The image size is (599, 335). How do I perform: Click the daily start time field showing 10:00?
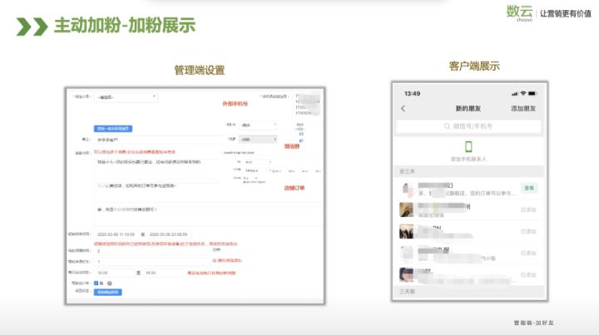point(114,273)
